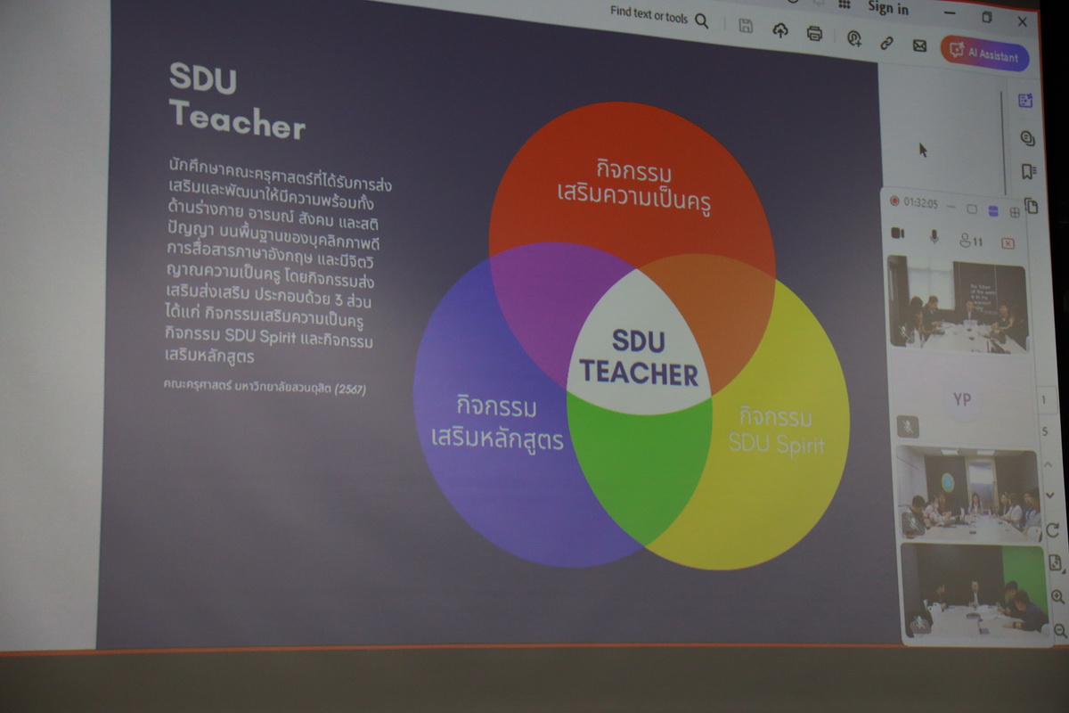Go to previous page with up chevron
This screenshot has width=1069, height=713.
tap(1048, 463)
